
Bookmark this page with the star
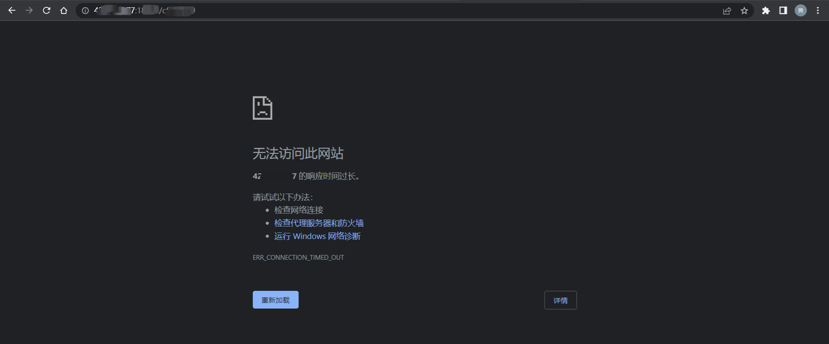[x=744, y=11]
